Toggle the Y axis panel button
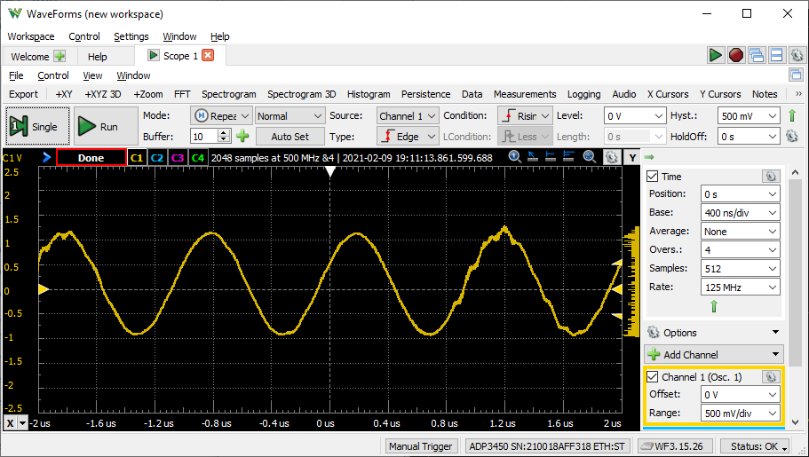Viewport: 809px width, 457px height. click(x=632, y=158)
